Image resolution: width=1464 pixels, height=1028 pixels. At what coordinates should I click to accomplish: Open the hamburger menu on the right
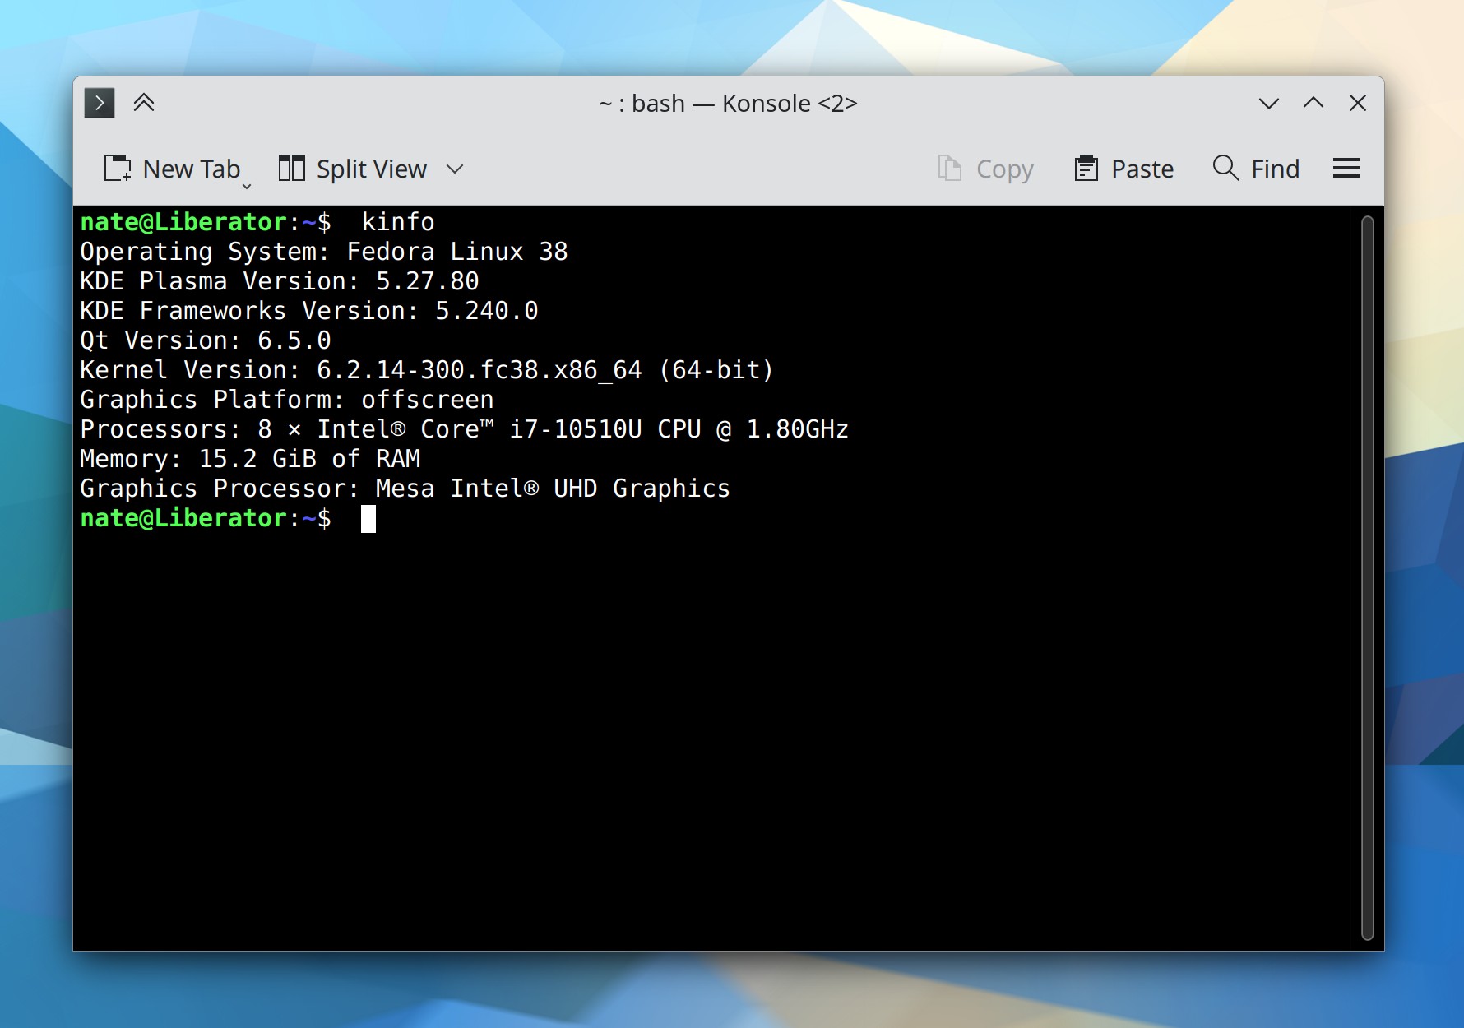(1346, 168)
